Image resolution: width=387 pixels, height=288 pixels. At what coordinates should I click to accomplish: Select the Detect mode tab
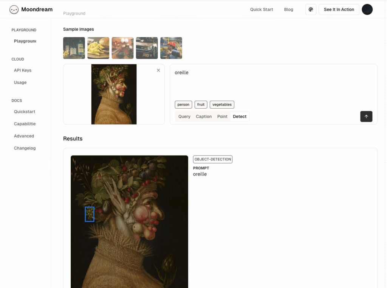click(240, 117)
